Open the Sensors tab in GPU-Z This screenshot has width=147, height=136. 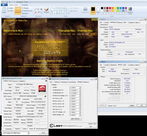pyautogui.click(x=15, y=81)
